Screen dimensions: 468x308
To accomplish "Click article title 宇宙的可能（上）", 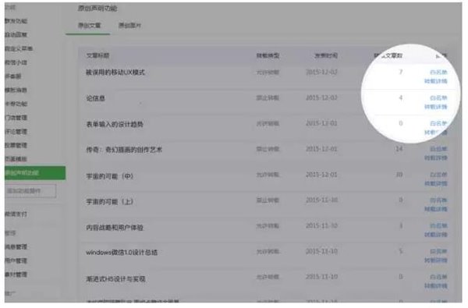I will [x=109, y=202].
